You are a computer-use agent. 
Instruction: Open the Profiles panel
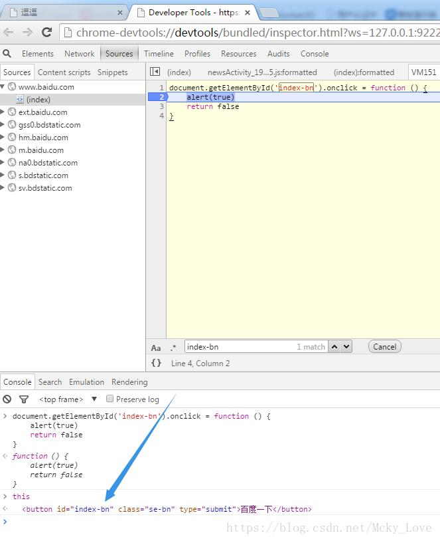(x=197, y=54)
